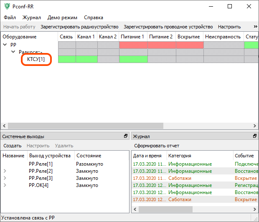The image size is (259, 222).
Task: Open the Демо режим menu
Action: coord(62,18)
